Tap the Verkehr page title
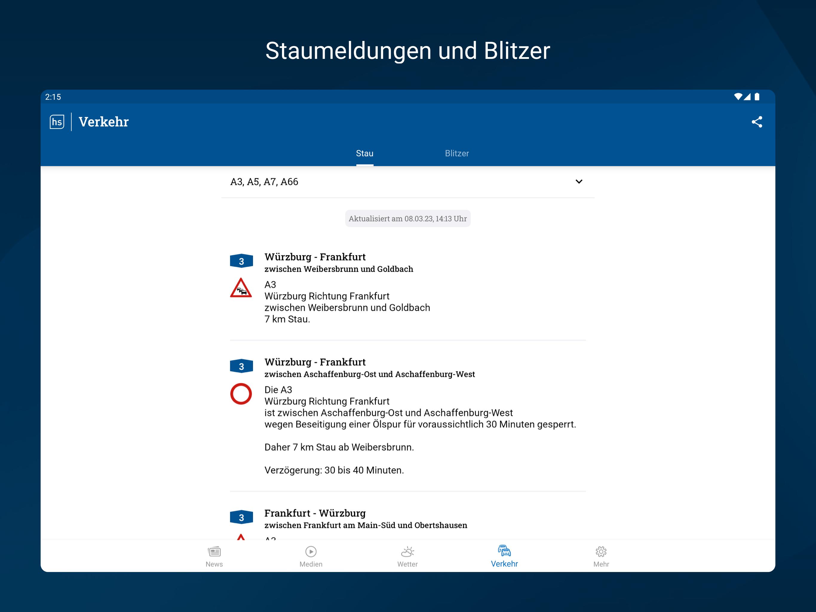816x612 pixels. (104, 122)
